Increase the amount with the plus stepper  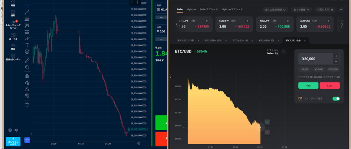point(336,56)
